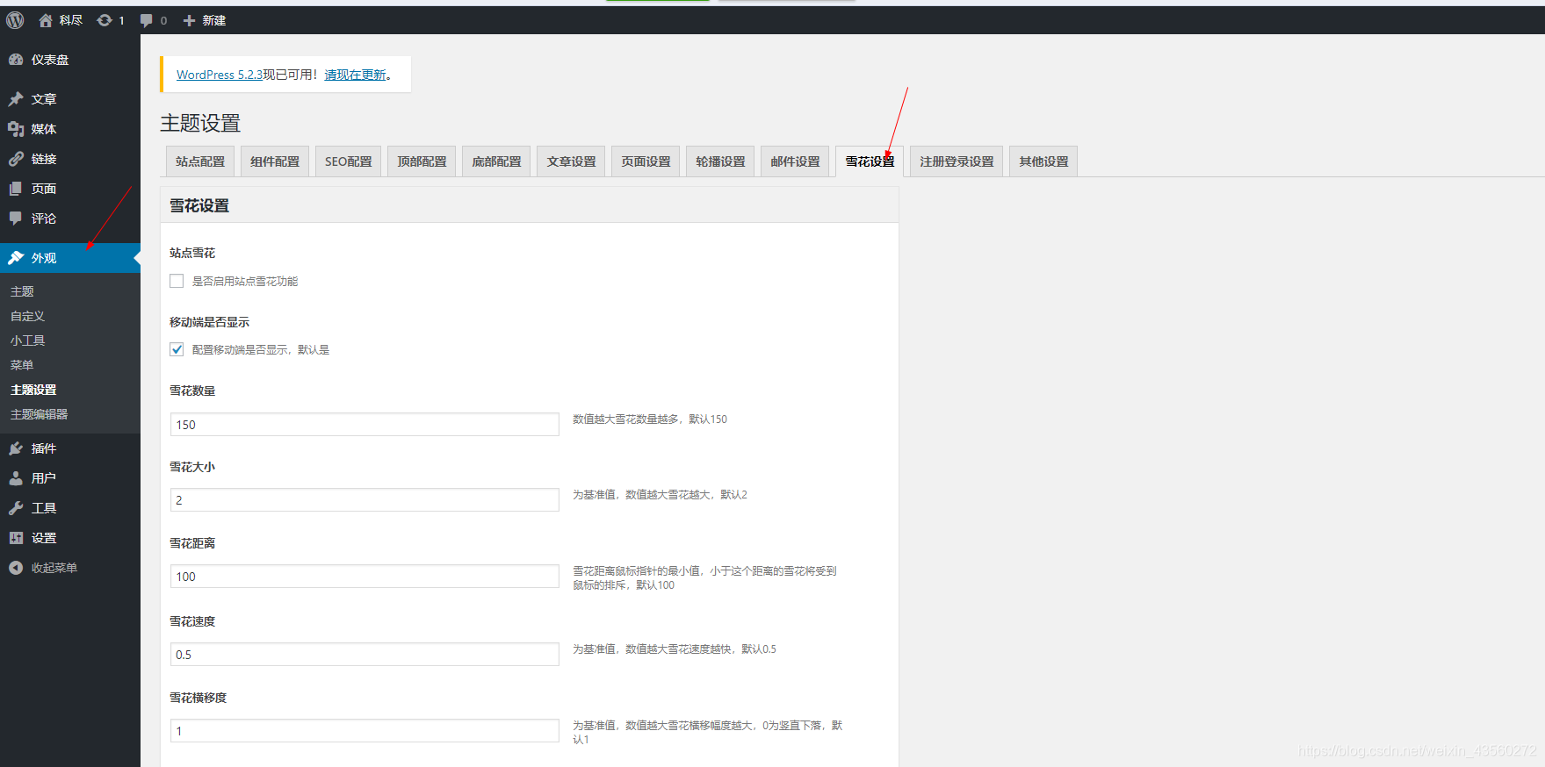
Task: Click the 用户 person icon
Action: [x=16, y=478]
